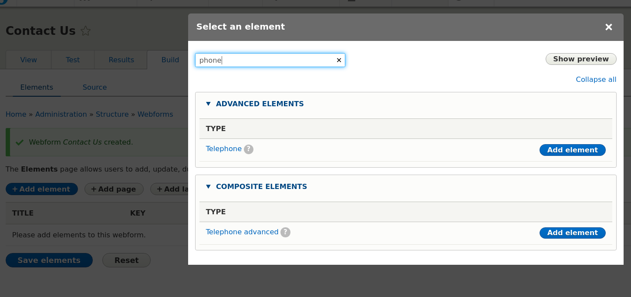Image resolution: width=631 pixels, height=297 pixels.
Task: Select the Source sub-tab
Action: (x=94, y=87)
